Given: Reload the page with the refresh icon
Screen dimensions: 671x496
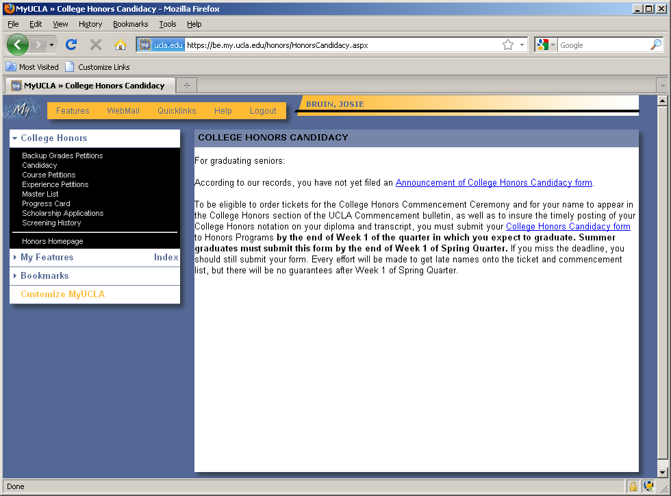Looking at the screenshot, I should 71,45.
